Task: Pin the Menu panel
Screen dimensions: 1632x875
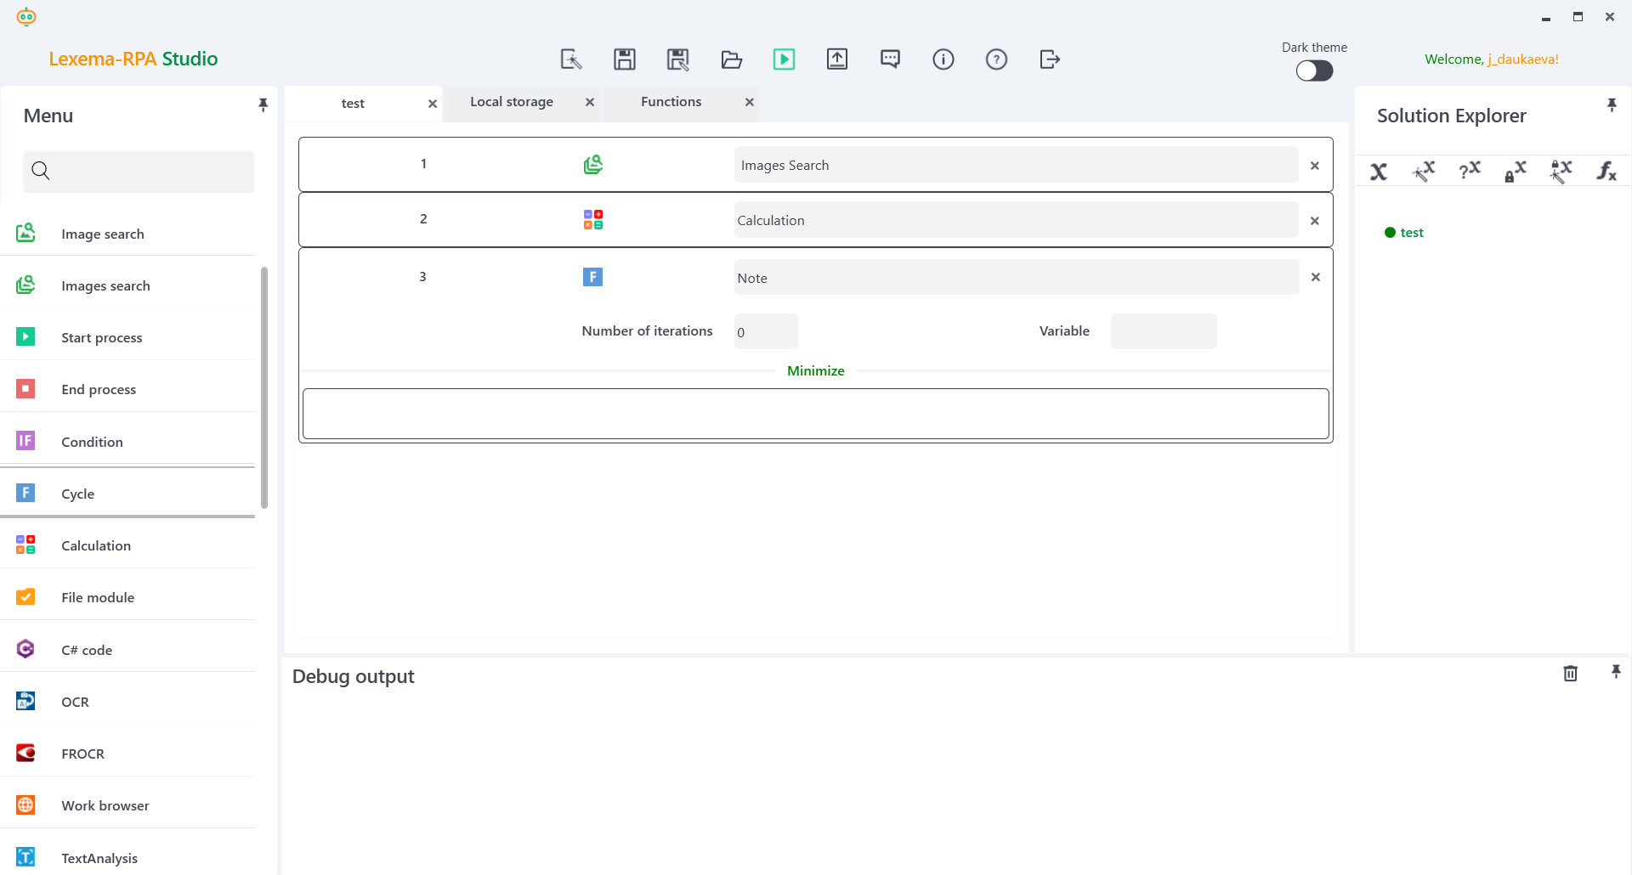Action: (x=263, y=104)
